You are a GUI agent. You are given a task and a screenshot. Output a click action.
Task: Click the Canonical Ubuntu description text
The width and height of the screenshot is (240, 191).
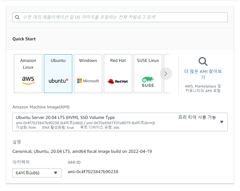point(82,151)
